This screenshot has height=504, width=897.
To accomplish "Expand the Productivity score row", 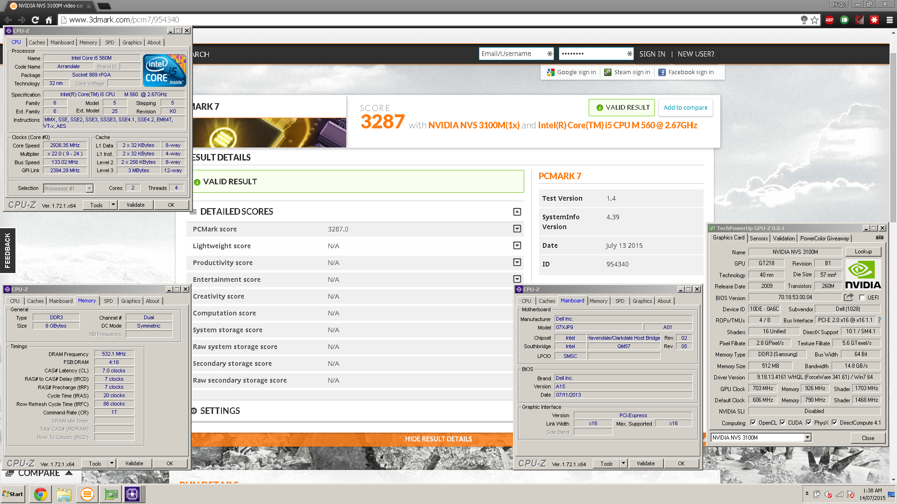I will [x=517, y=262].
